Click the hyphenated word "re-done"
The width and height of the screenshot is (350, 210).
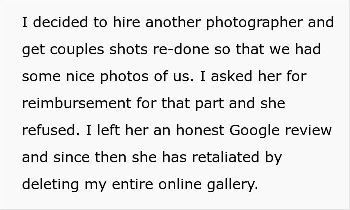(x=181, y=49)
